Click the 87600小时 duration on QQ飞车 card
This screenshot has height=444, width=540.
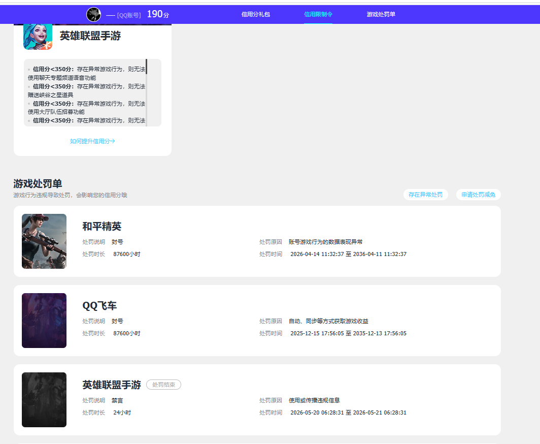tap(127, 333)
